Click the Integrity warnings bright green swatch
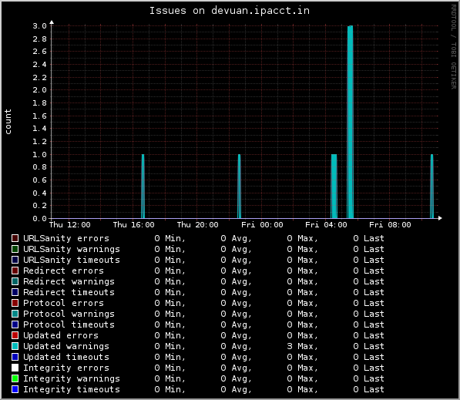This screenshot has height=400, width=460. click(x=15, y=378)
